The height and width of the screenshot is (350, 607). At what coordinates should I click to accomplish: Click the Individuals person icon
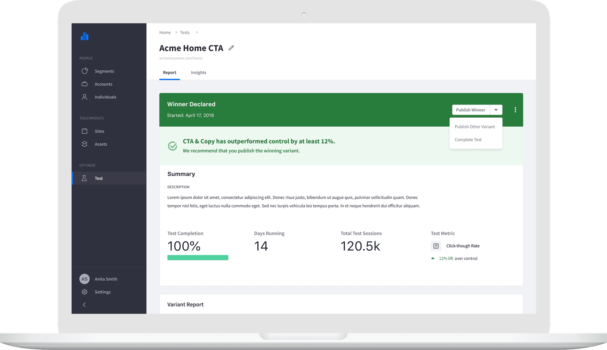(x=85, y=97)
